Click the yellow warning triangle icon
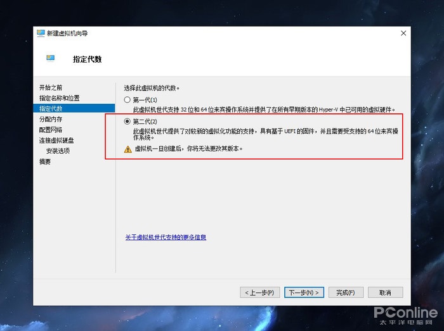The height and width of the screenshot is (331, 444). pos(128,149)
